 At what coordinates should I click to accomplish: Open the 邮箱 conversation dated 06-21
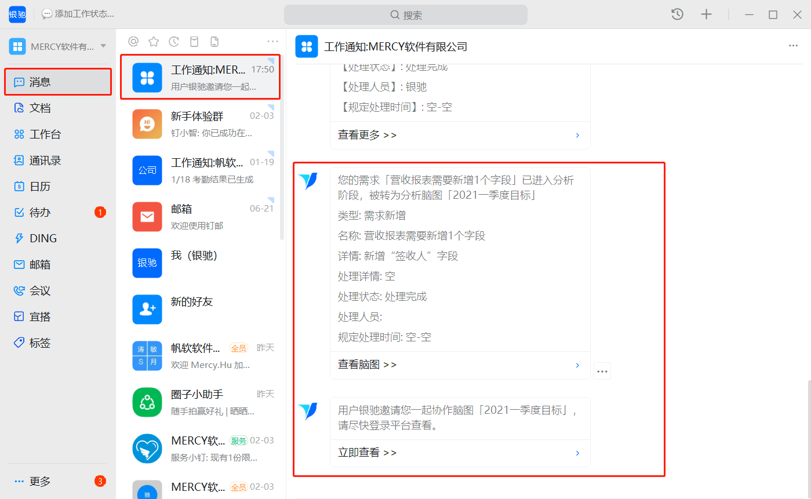click(201, 217)
